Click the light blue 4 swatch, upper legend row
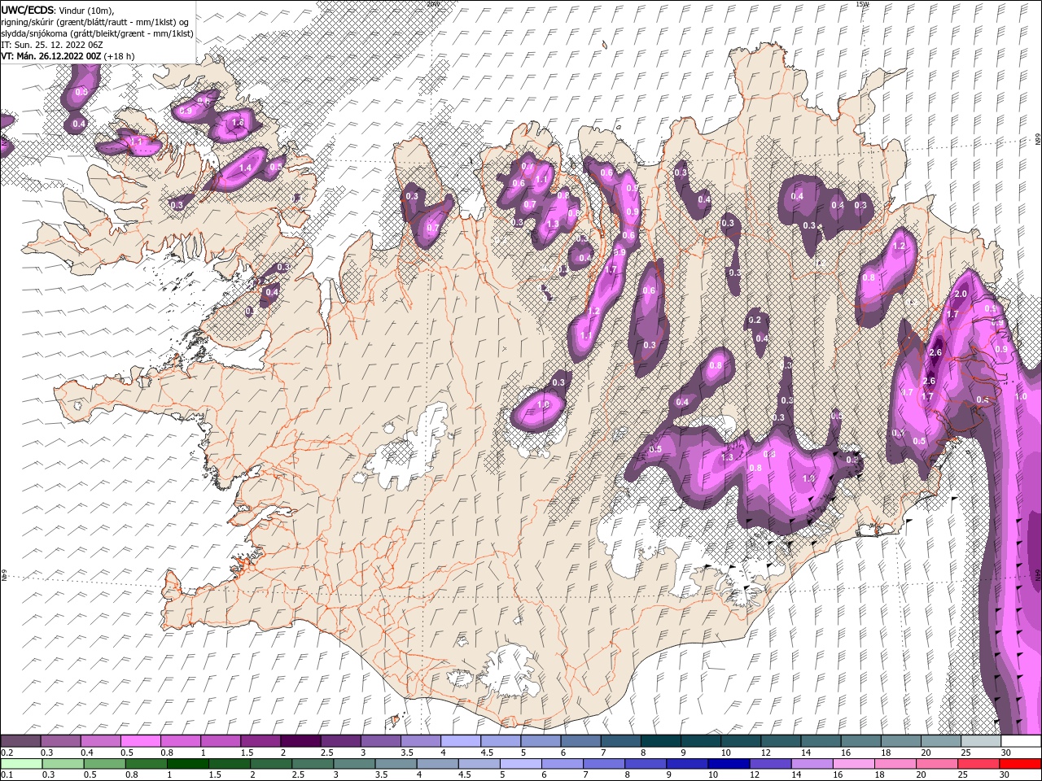The image size is (1042, 781). click(460, 741)
